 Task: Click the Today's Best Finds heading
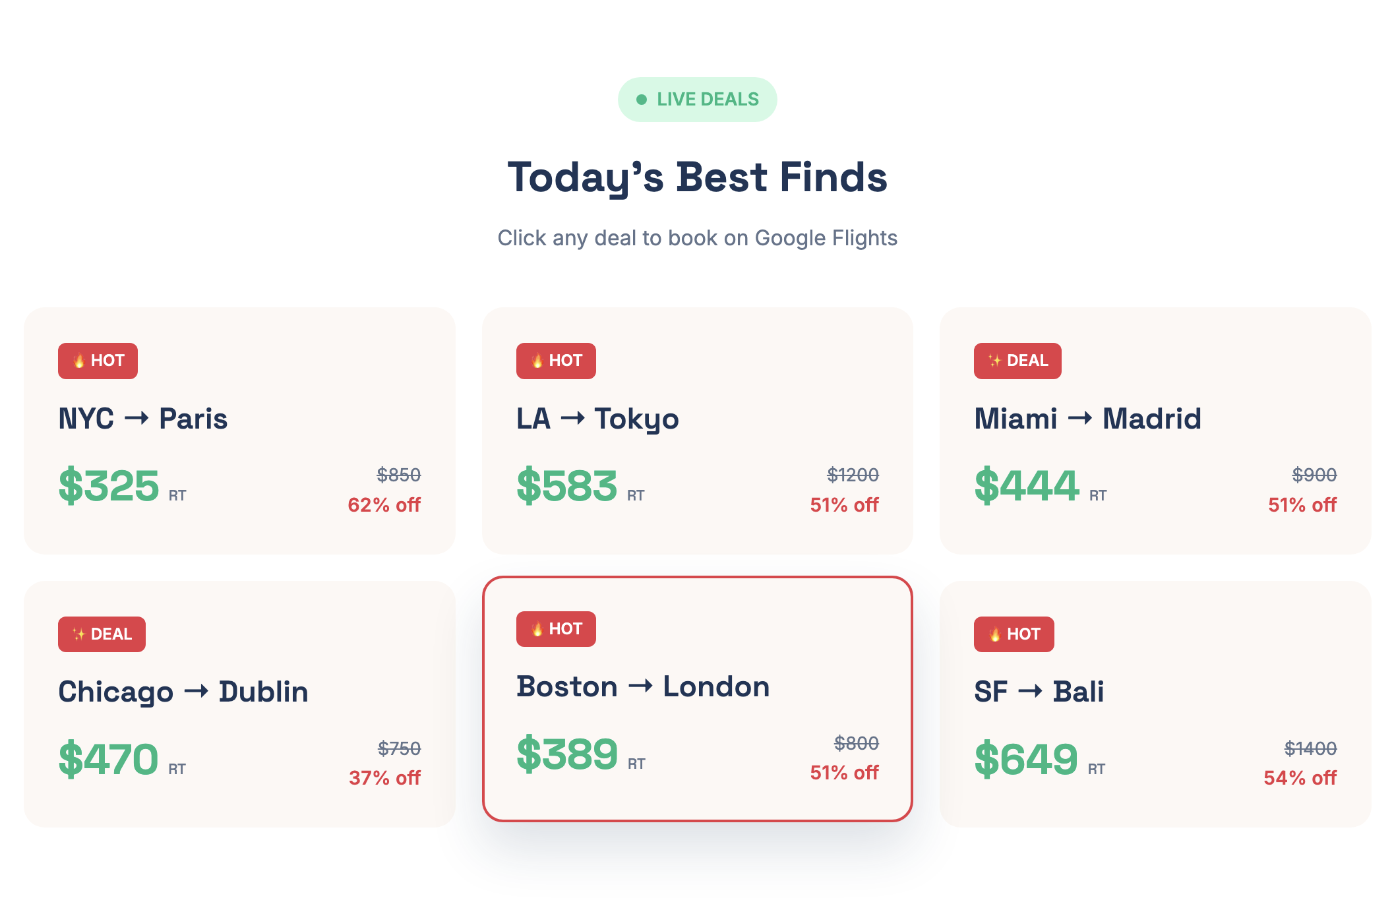click(x=697, y=177)
